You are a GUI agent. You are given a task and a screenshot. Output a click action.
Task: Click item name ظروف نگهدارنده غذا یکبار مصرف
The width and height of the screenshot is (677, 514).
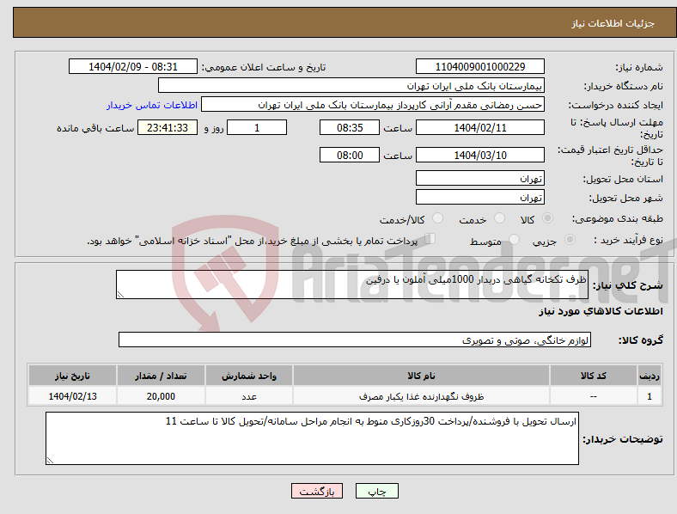coord(421,396)
